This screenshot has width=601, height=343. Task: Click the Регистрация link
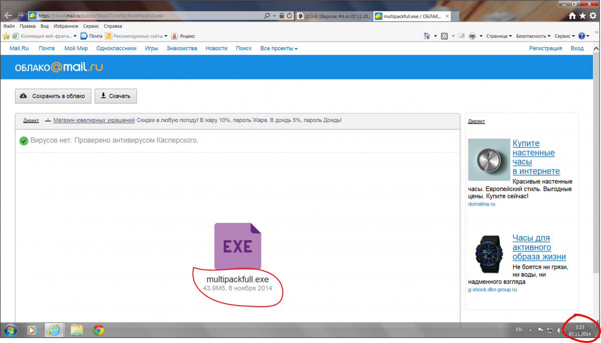click(x=545, y=49)
